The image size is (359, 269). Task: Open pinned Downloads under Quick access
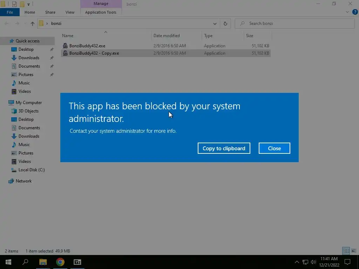[x=29, y=58]
